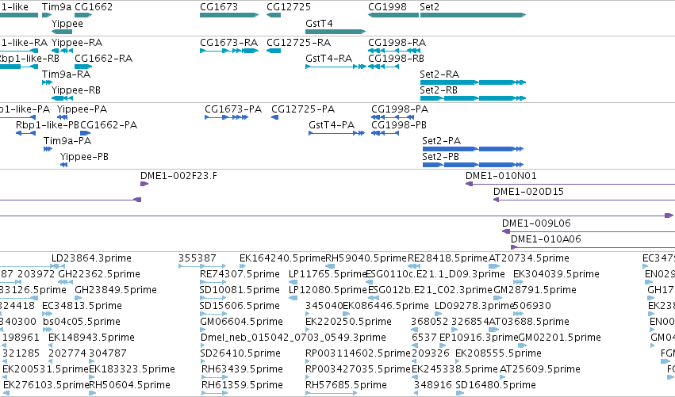The width and height of the screenshot is (675, 397).
Task: Open protein CG1673-PA
Action: coord(226,117)
